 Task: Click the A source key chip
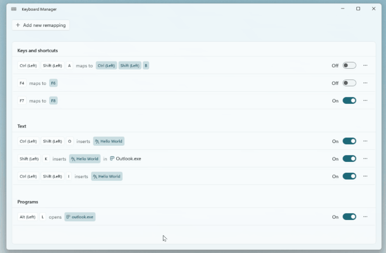pos(69,66)
